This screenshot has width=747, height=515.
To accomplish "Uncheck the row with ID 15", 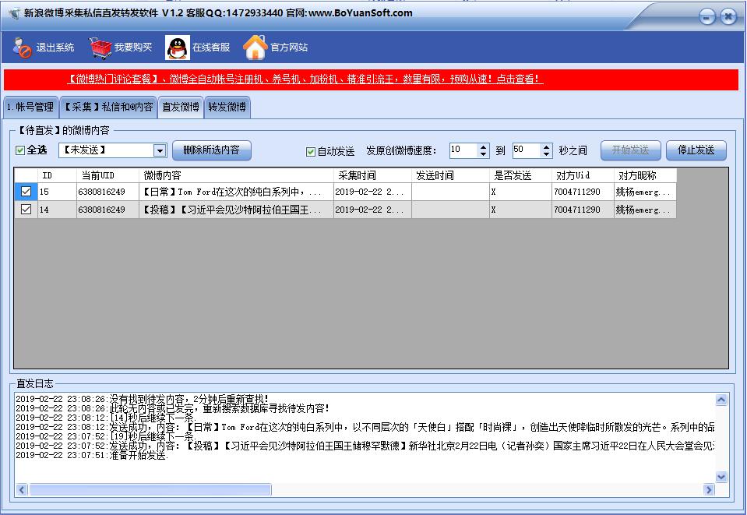I will coord(26,192).
